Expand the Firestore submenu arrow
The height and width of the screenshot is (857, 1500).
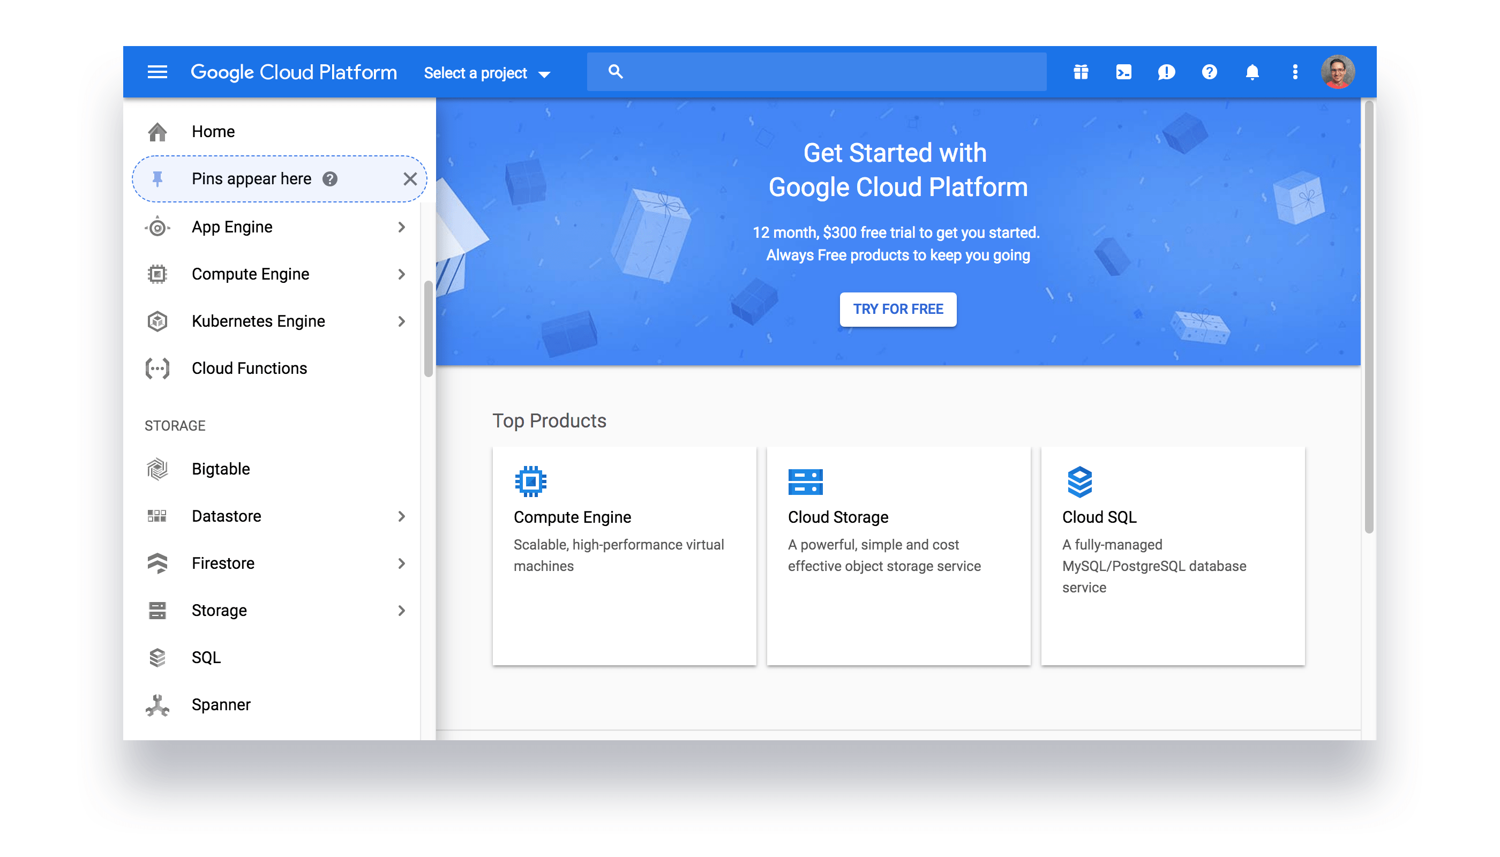[401, 563]
